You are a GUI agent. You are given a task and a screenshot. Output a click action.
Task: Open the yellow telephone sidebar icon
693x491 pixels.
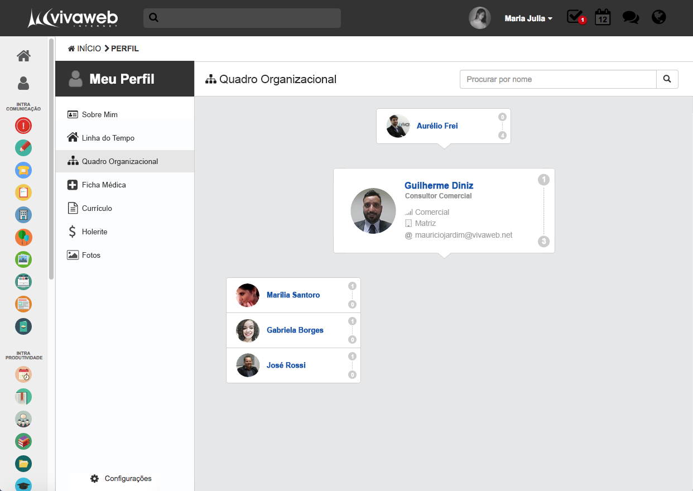coord(23,170)
